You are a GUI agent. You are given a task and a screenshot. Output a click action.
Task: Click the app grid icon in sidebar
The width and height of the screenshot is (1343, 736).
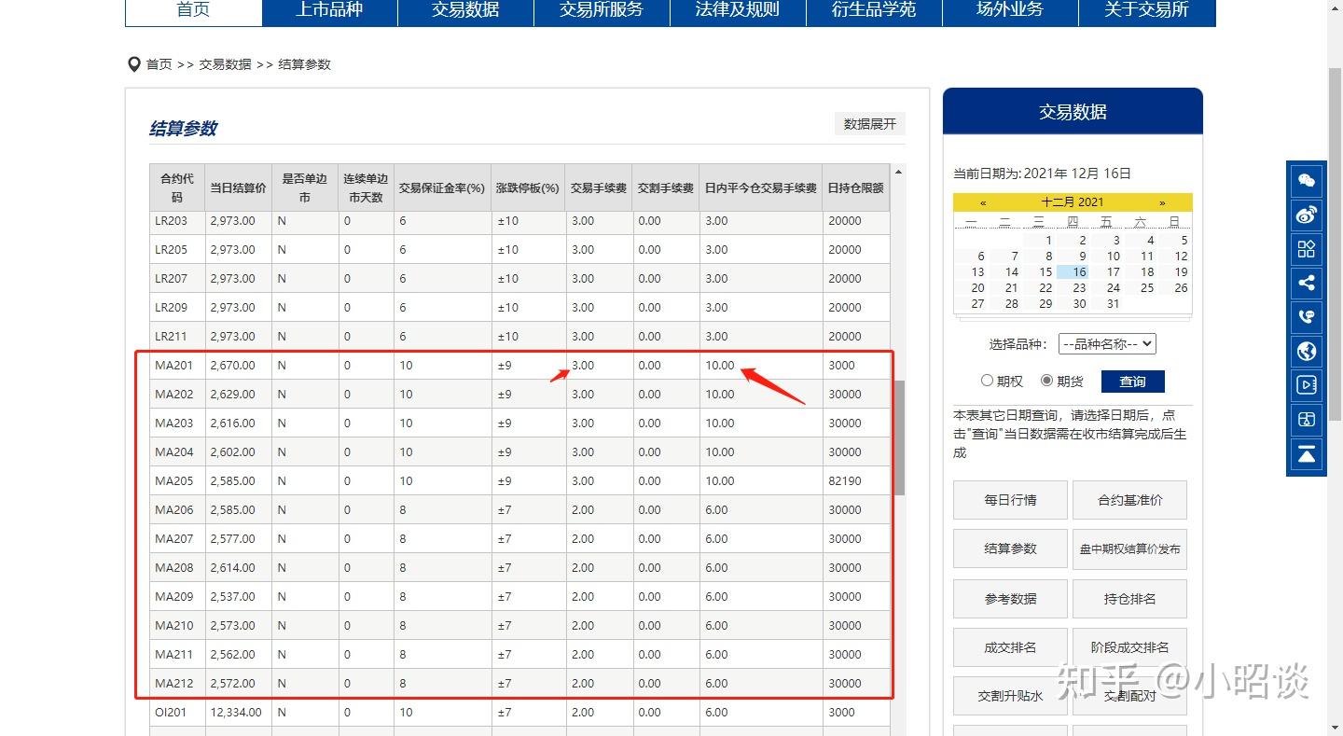coord(1306,249)
